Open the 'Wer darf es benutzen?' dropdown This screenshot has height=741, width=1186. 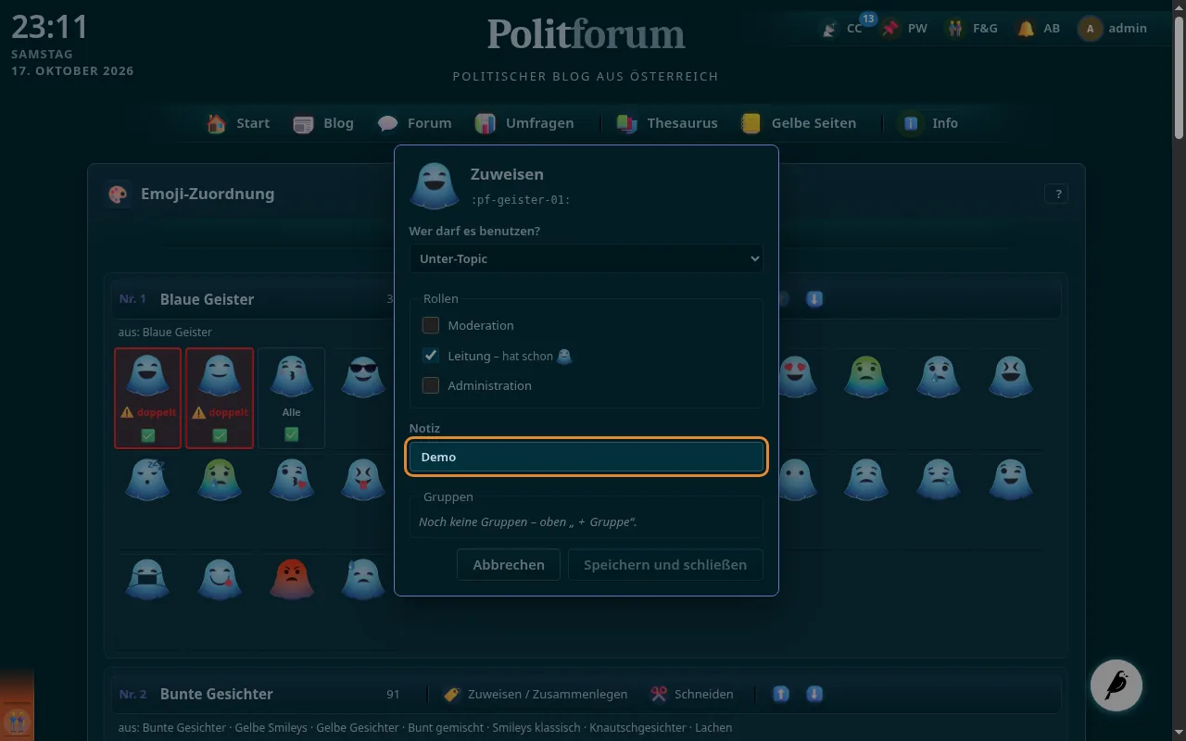586,258
